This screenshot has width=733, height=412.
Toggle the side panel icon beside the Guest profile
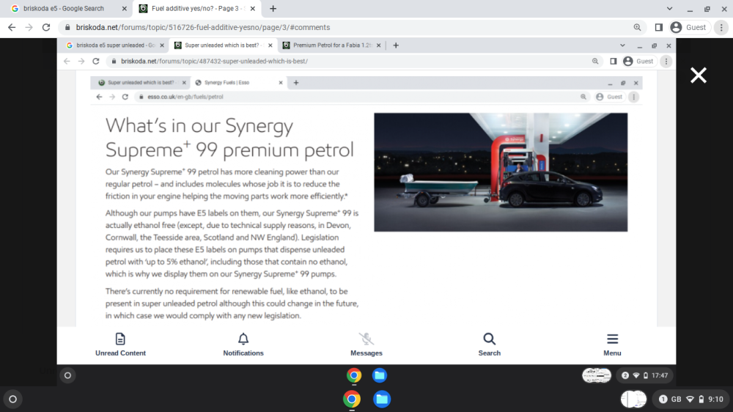click(659, 27)
